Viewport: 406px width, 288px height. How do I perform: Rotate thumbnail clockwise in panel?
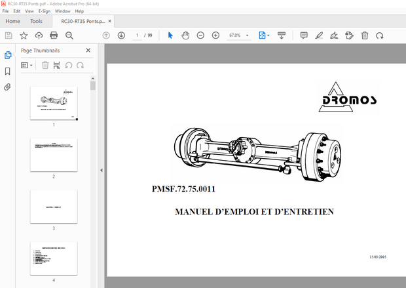pos(81,65)
